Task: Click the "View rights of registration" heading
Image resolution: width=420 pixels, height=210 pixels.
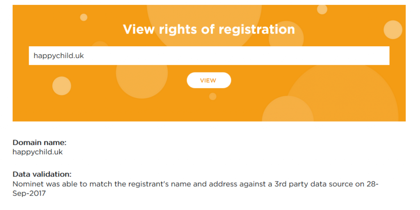Action: [209, 29]
